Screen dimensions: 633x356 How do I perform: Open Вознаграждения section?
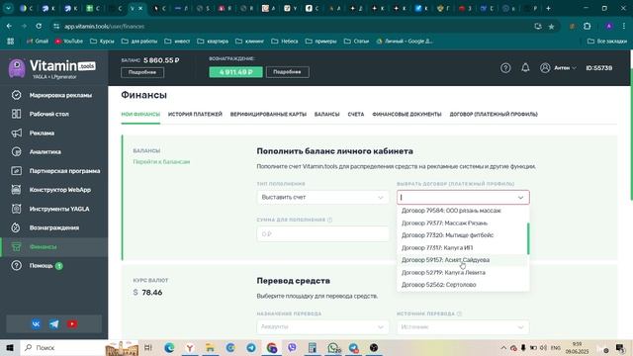(53, 228)
